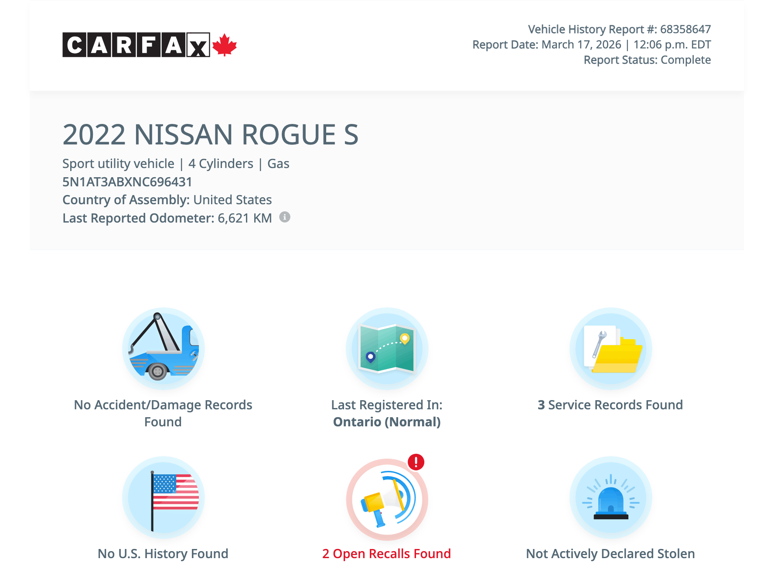Click the 2022 Nissan Rogue S heading
This screenshot has height=583, width=764.
point(210,134)
